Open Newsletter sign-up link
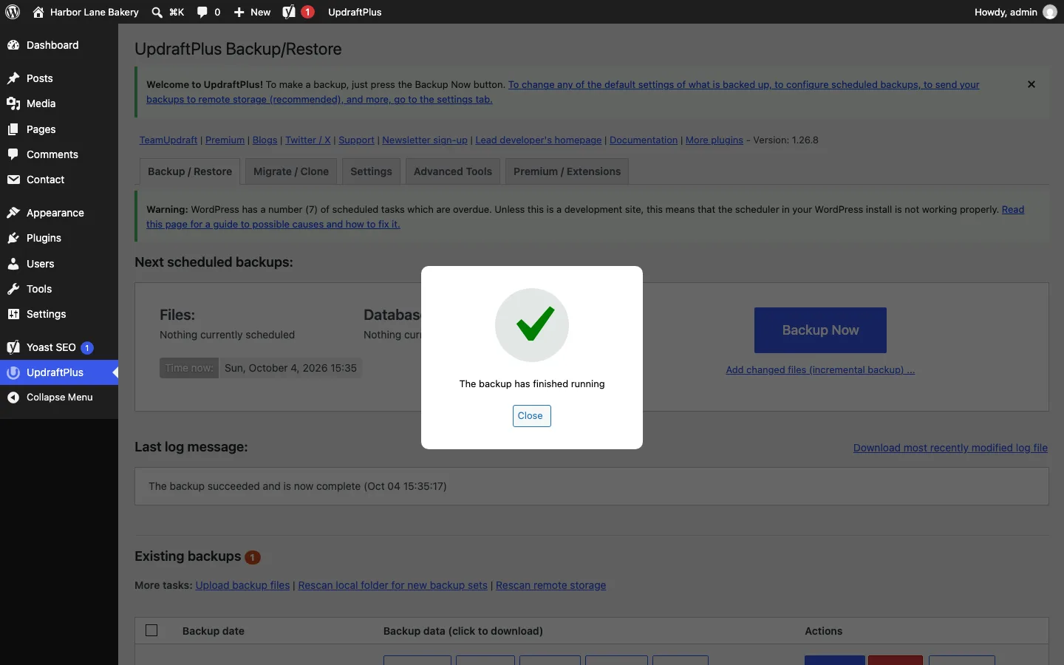Image resolution: width=1064 pixels, height=665 pixels. [425, 140]
